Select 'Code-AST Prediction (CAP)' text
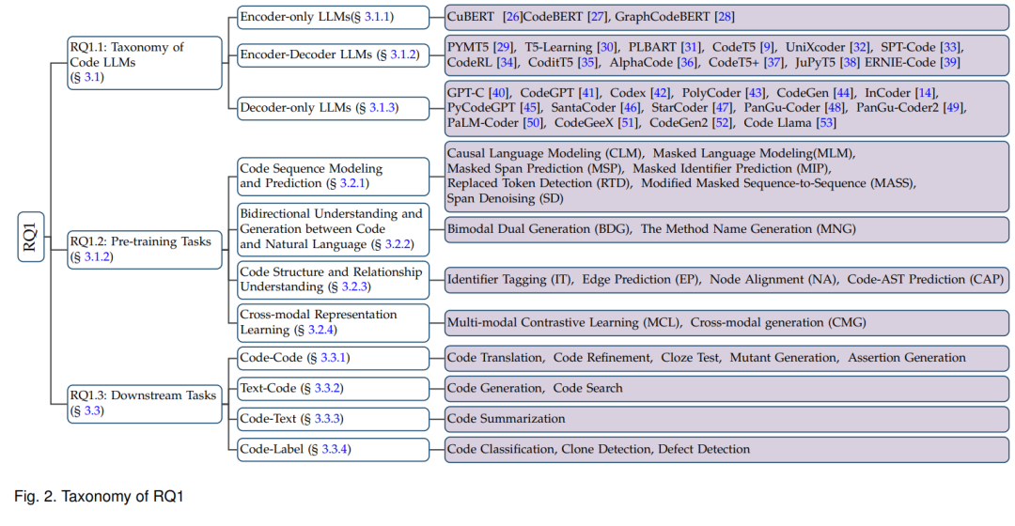 click(x=926, y=280)
